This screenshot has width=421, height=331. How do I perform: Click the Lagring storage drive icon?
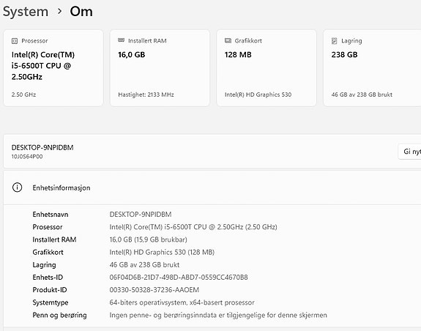tap(335, 41)
